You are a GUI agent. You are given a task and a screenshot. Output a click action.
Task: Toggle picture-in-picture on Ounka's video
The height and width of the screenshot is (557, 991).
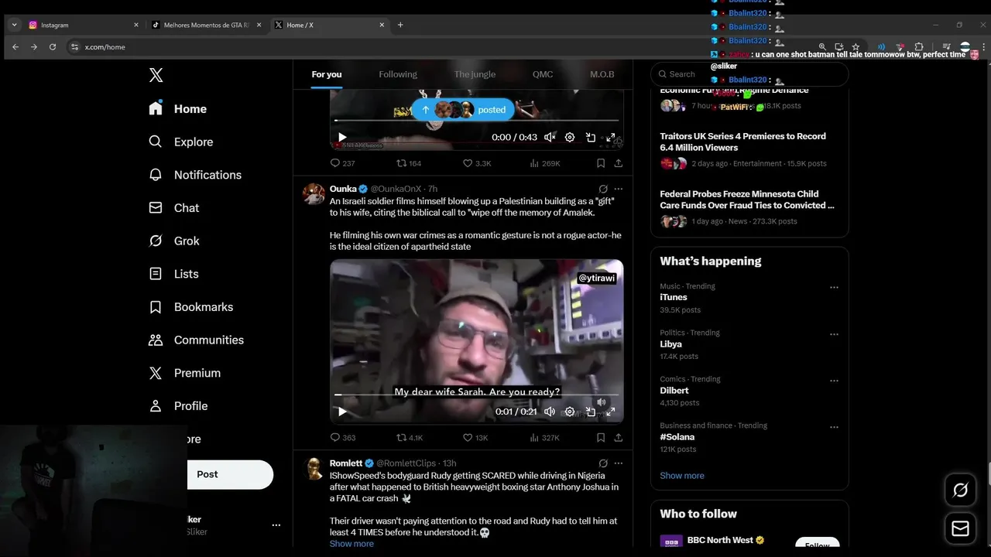(x=591, y=412)
